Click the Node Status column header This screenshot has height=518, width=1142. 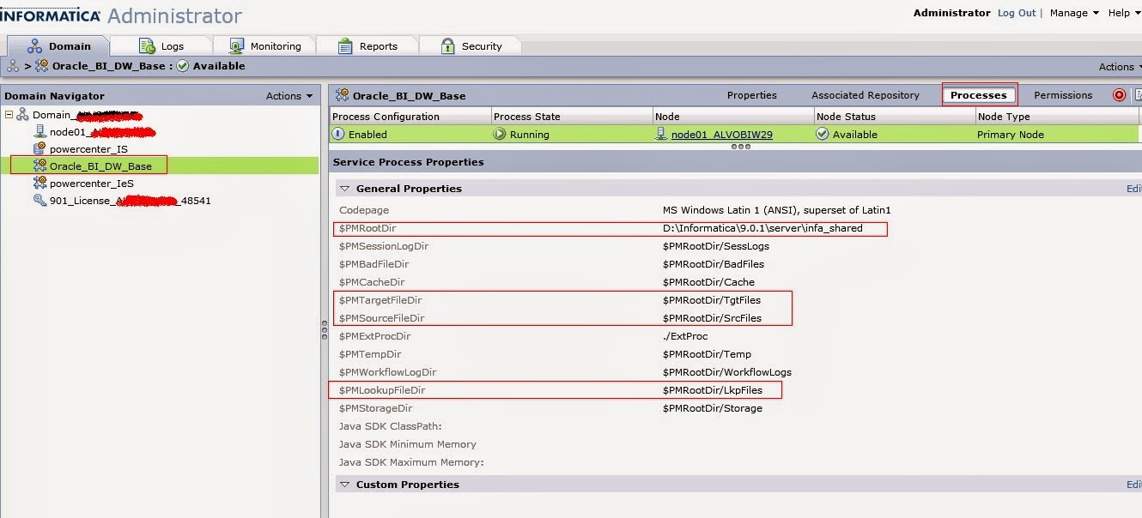tap(895, 116)
